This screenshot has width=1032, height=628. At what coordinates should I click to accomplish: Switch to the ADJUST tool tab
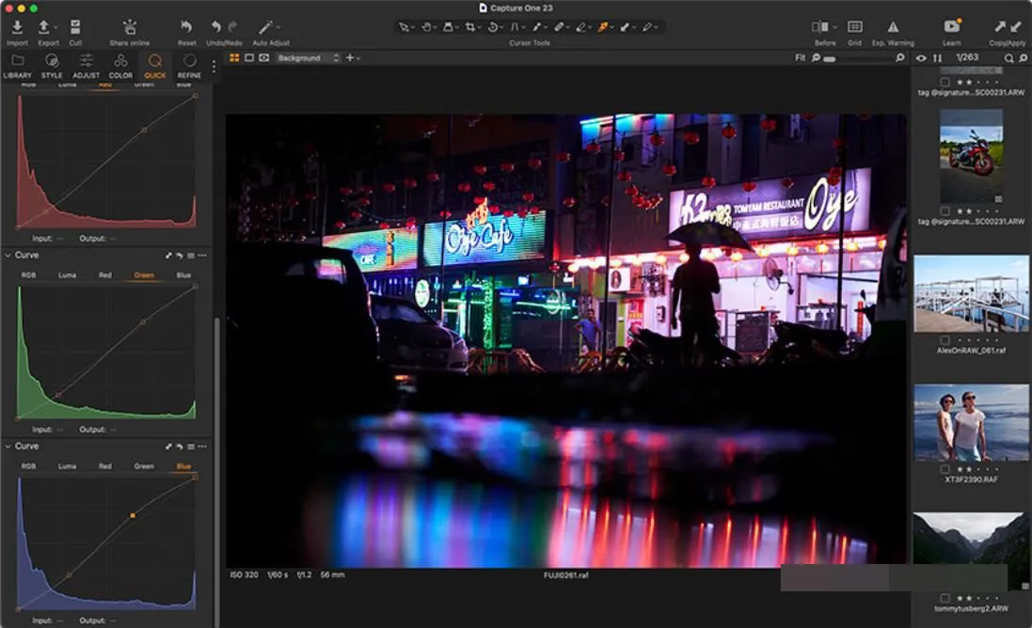click(87, 67)
